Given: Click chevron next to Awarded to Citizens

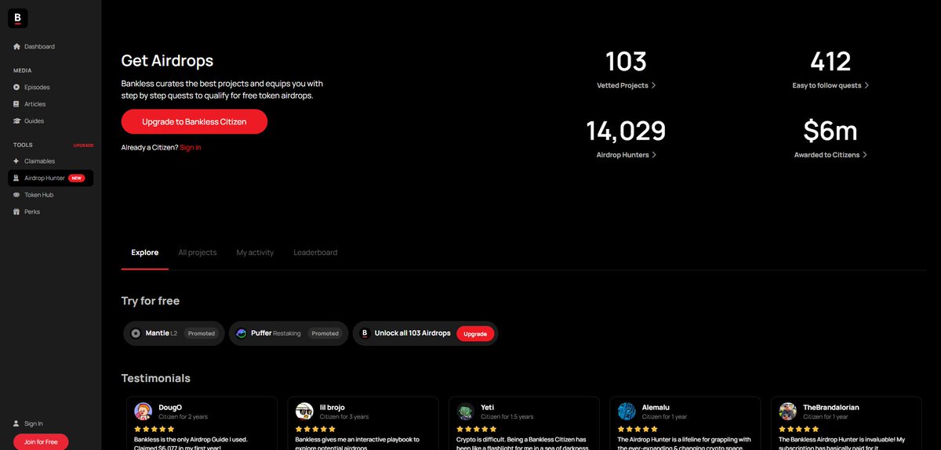Looking at the screenshot, I should (865, 155).
